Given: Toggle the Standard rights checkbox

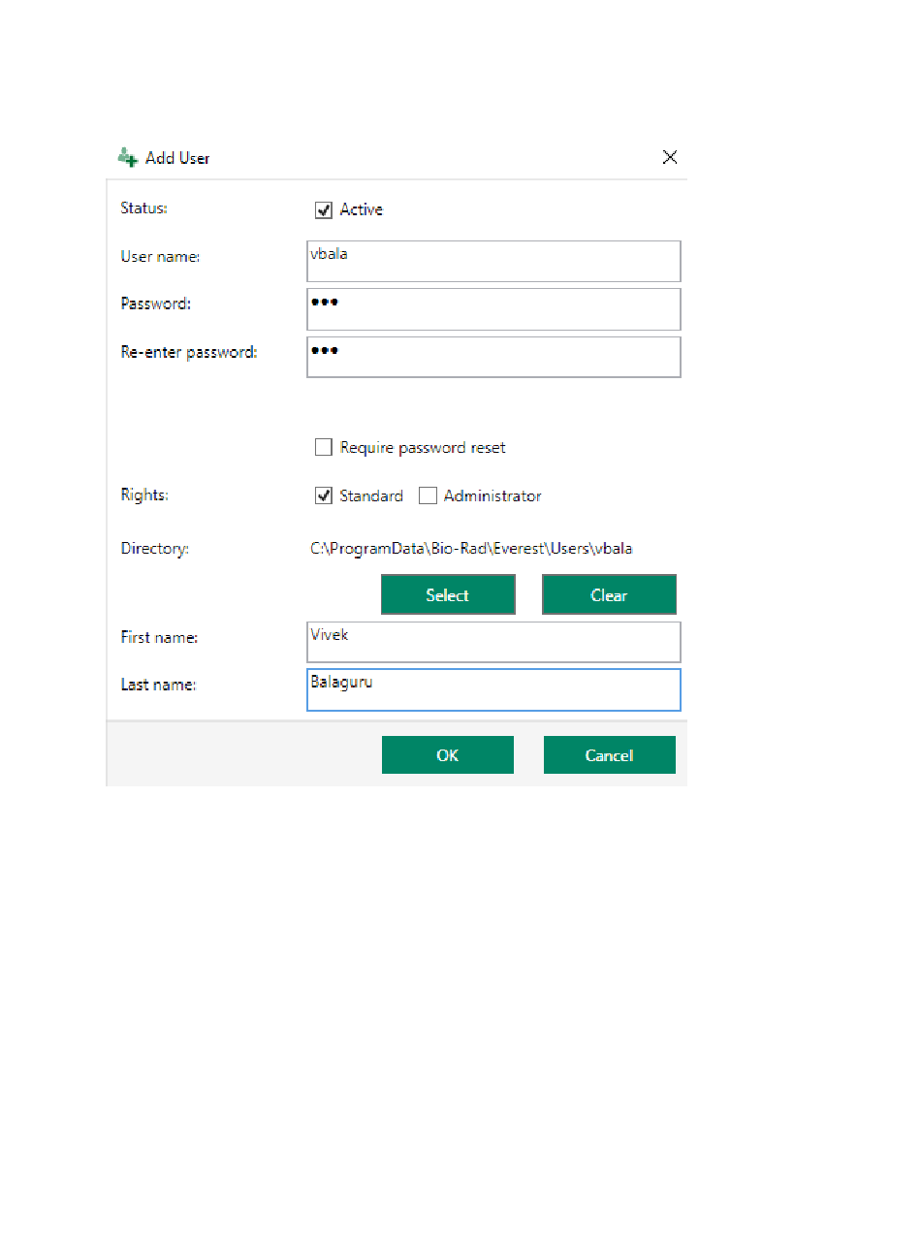Looking at the screenshot, I should tap(324, 495).
